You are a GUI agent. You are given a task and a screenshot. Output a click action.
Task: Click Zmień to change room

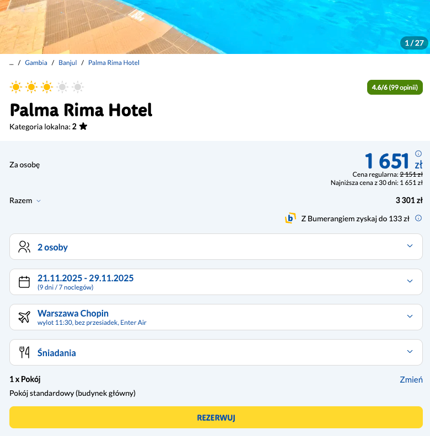click(x=411, y=380)
